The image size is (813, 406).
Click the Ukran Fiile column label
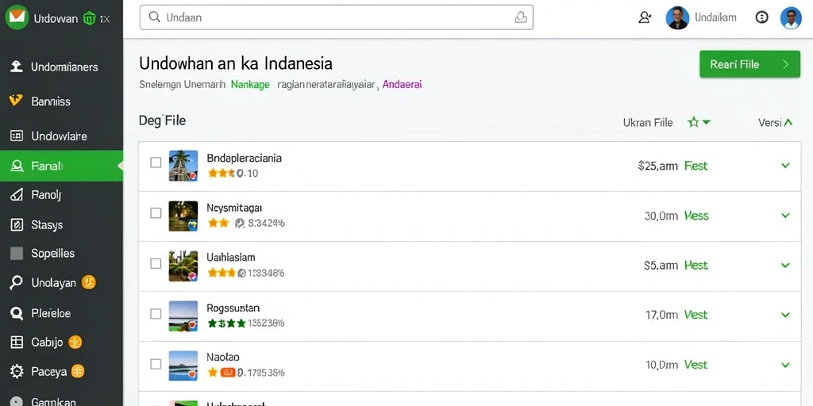[648, 123]
